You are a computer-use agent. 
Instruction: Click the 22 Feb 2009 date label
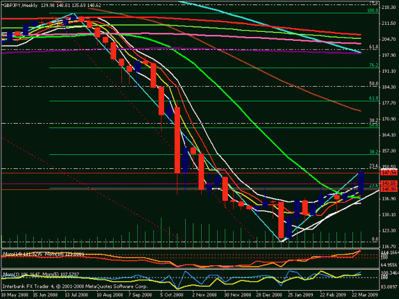tap(333, 295)
